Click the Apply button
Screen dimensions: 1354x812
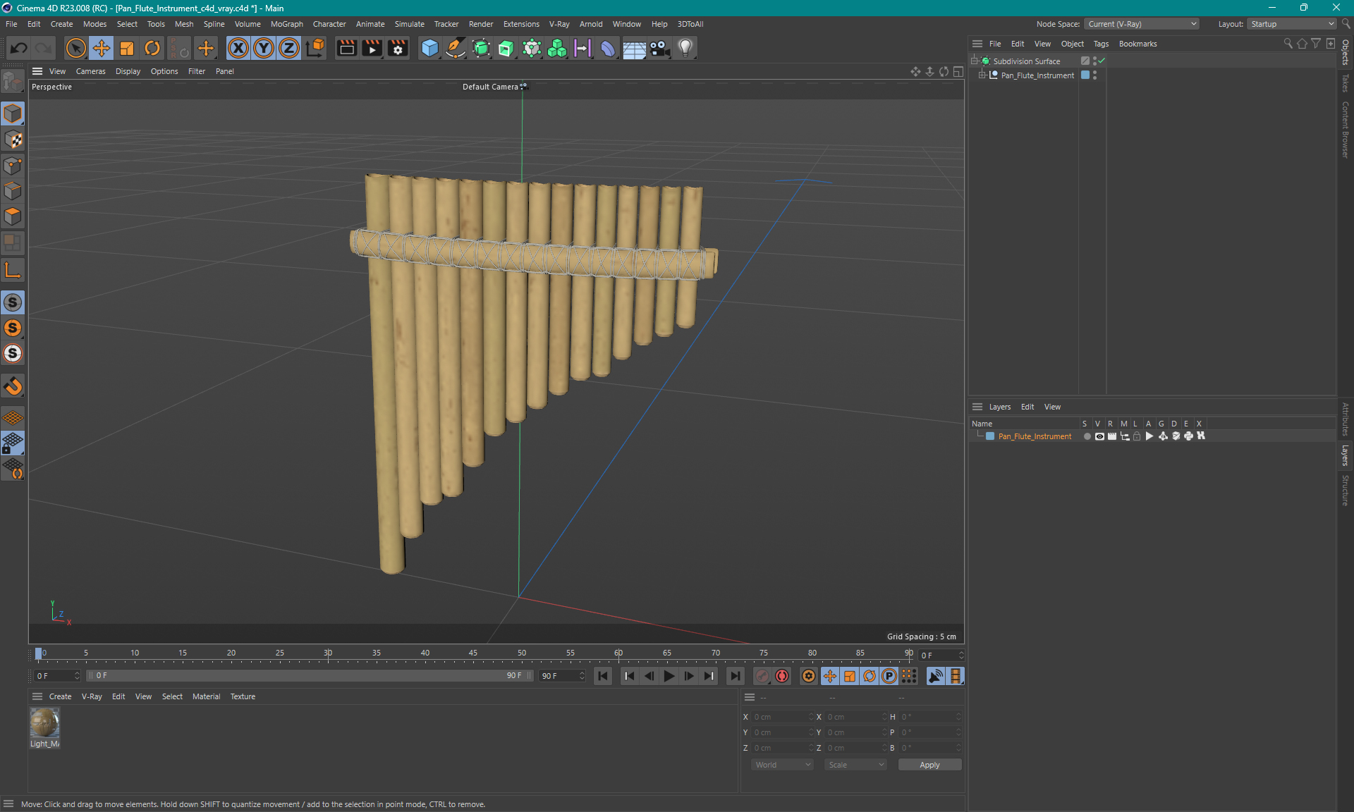click(x=929, y=765)
